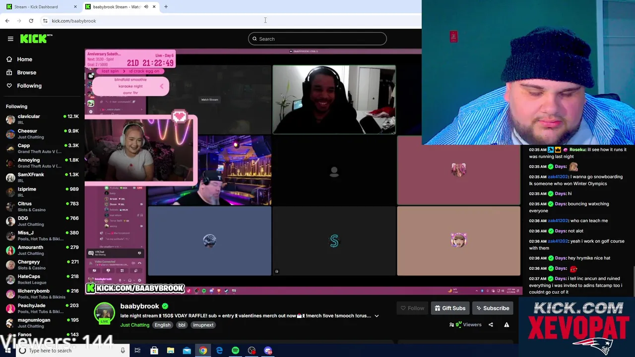Image resolution: width=635 pixels, height=357 pixels.
Task: Subscribe to baabybrook
Action: 493,308
